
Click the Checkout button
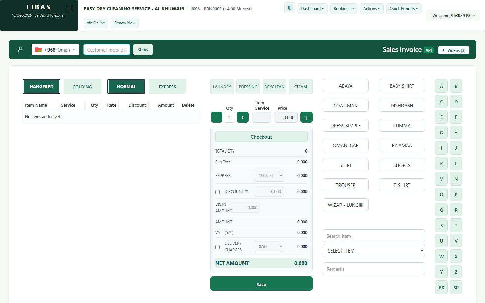261,137
